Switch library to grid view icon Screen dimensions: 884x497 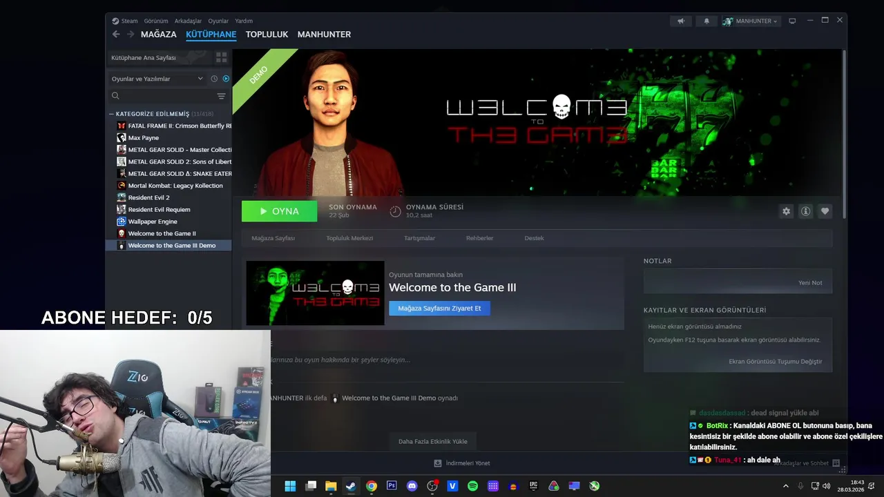pyautogui.click(x=221, y=57)
